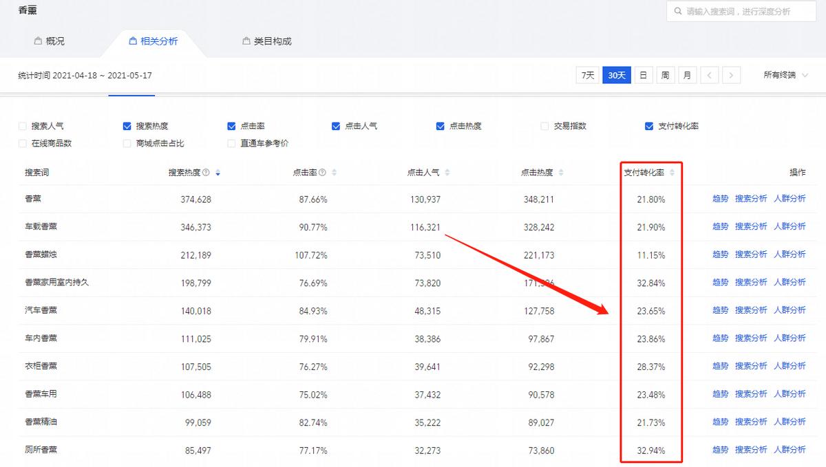Click 人群分析 for 车载香薰 row
Screen dimensions: 826x467
tap(790, 226)
